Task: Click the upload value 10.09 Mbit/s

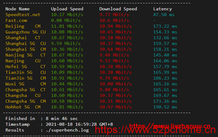Action: pos(67,73)
